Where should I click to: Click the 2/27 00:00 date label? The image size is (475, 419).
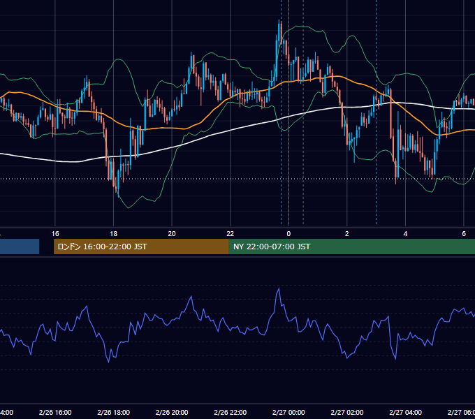tap(288, 412)
